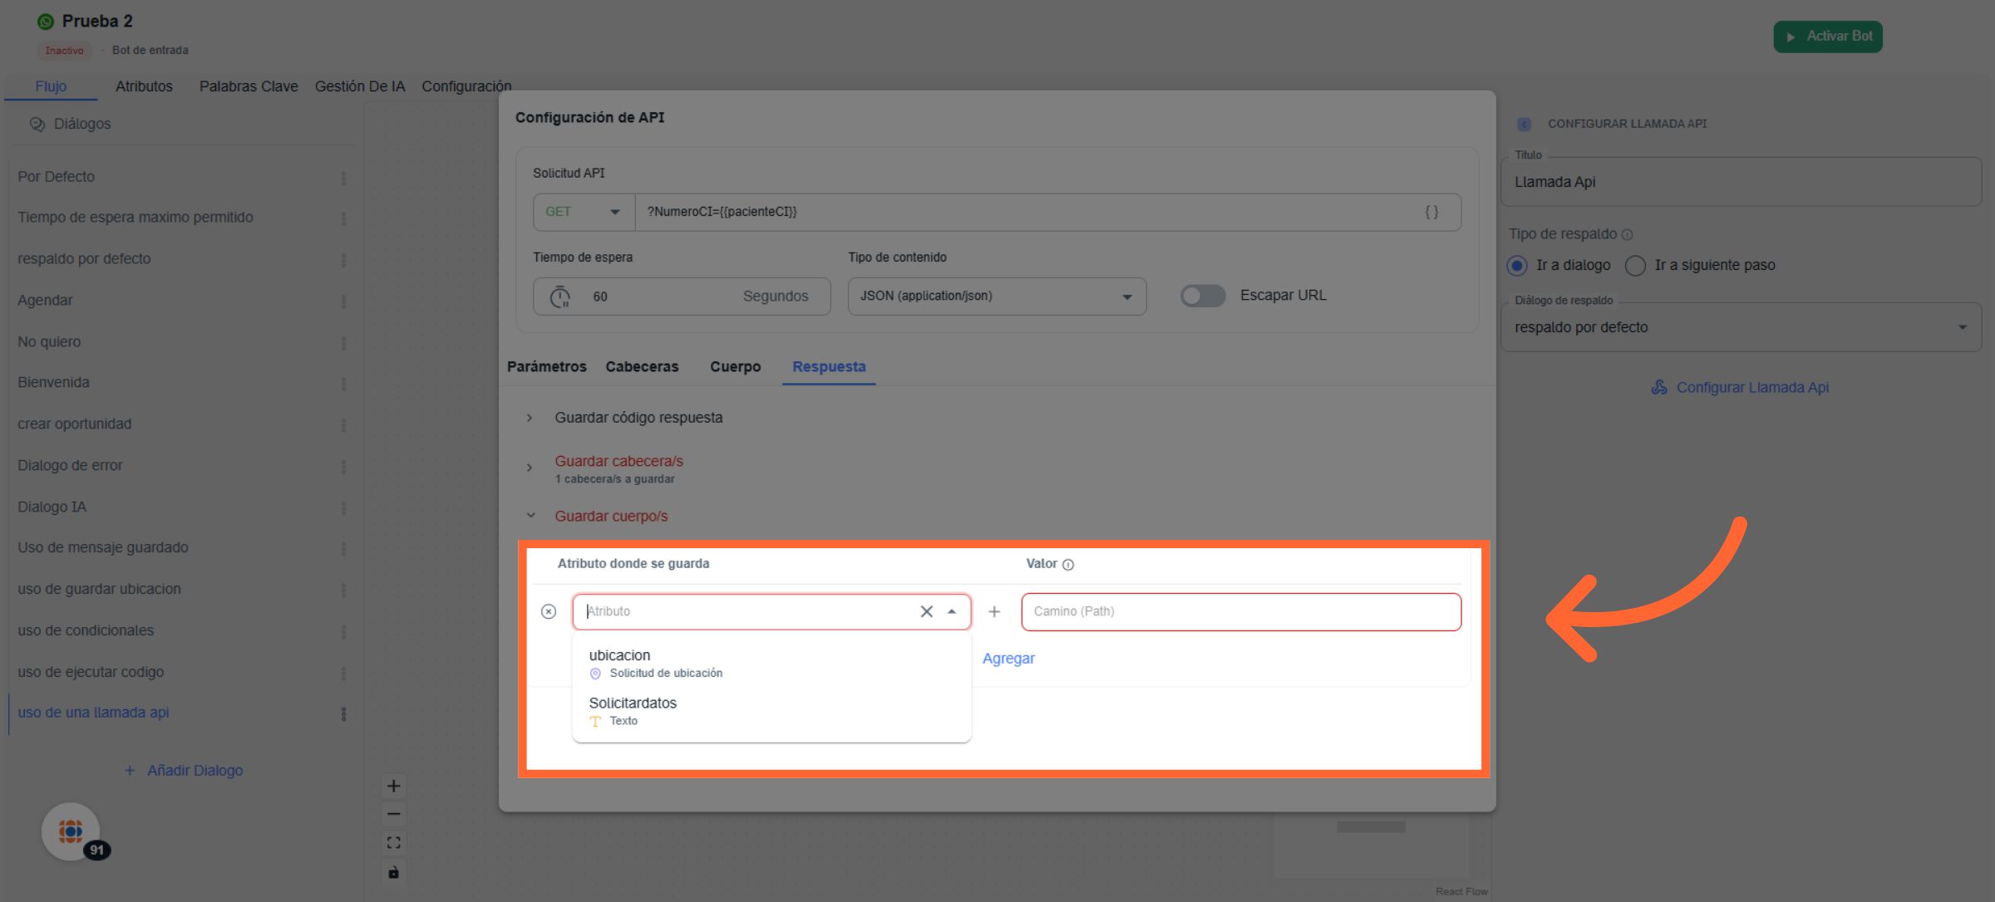The height and width of the screenshot is (902, 1995).
Task: Zoom in canvas with plus control
Action: 394,786
